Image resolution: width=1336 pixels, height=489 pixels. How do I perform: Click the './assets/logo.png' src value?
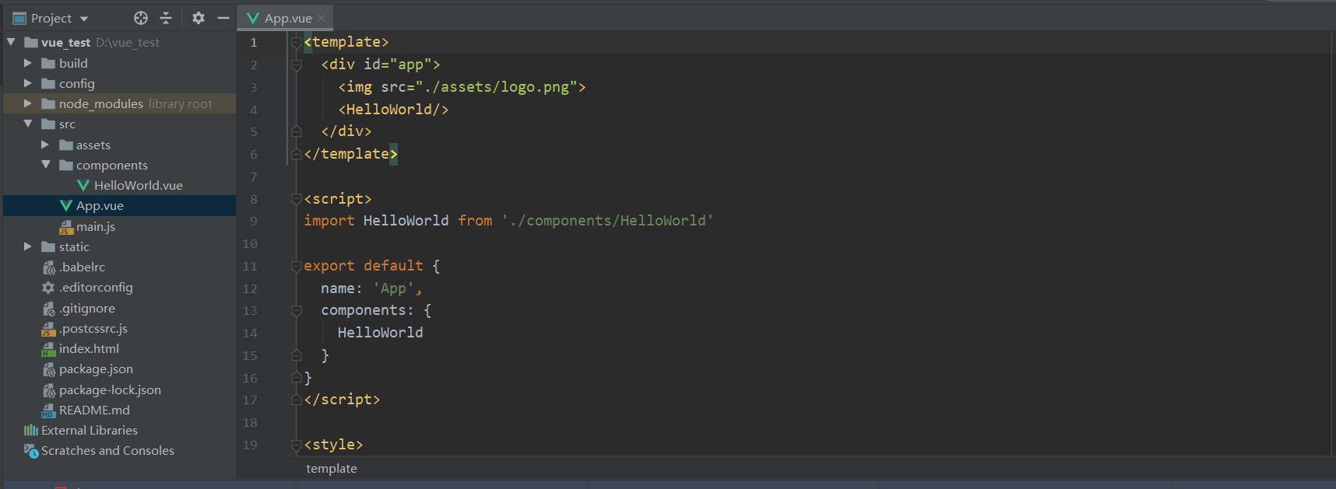[496, 87]
